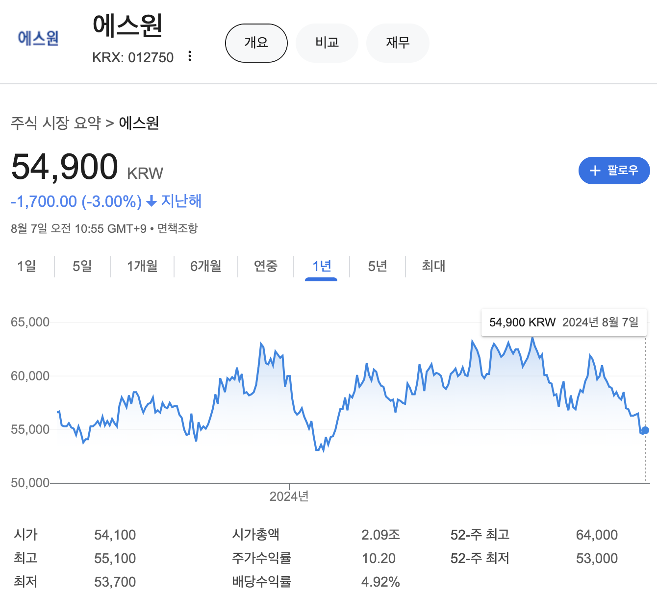
Task: Click the dividend yield 4.92%
Action: point(380,582)
